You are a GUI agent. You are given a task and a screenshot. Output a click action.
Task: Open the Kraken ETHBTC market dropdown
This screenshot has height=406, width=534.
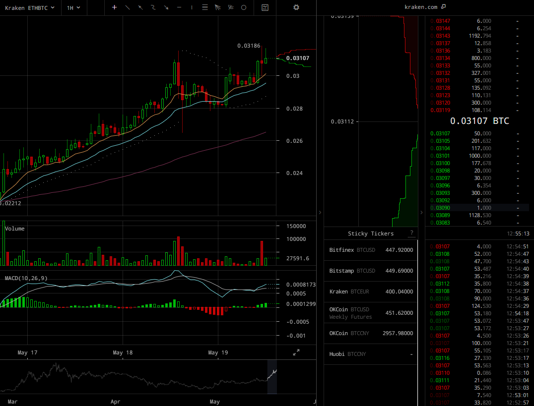(30, 7)
